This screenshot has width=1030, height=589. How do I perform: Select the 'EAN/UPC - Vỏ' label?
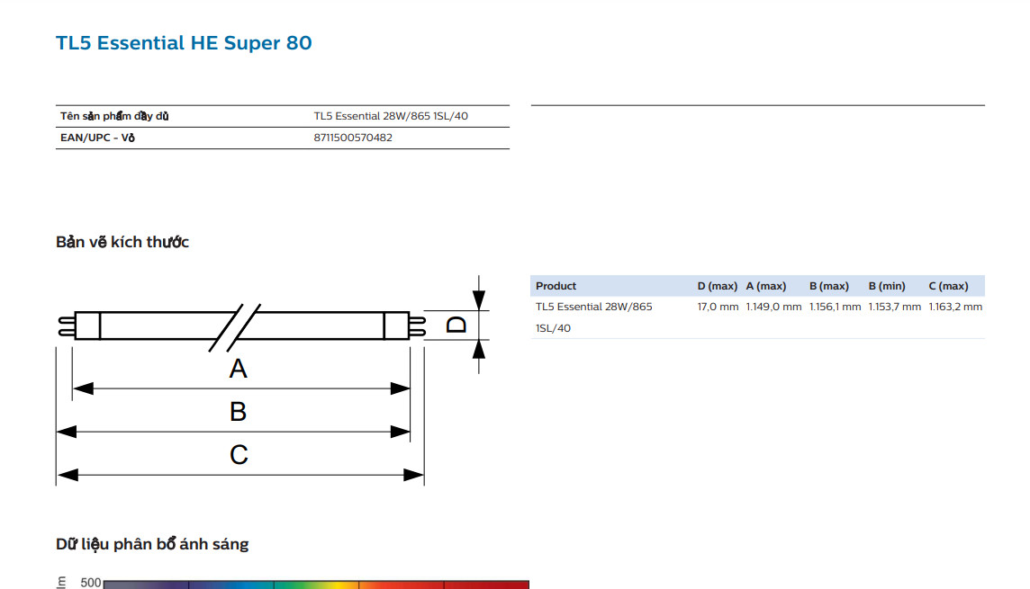point(98,138)
